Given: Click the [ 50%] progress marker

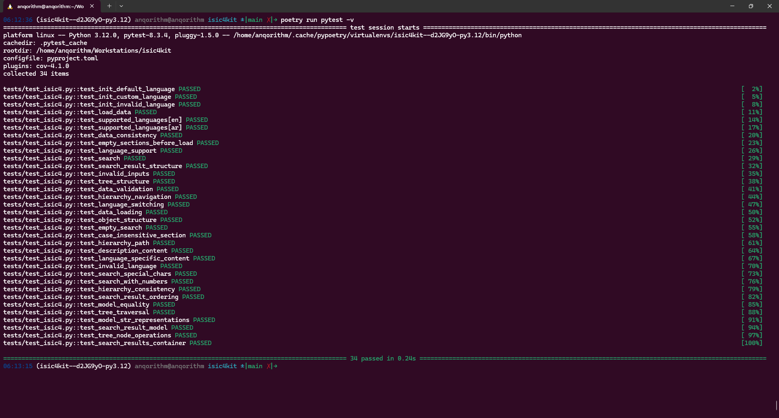Looking at the screenshot, I should (x=752, y=212).
